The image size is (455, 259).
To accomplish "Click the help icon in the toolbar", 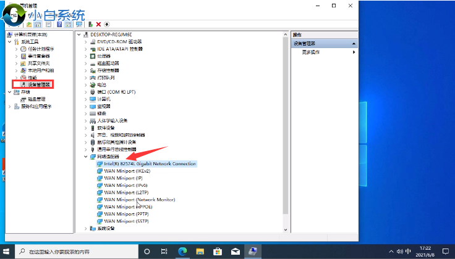I will [x=59, y=24].
